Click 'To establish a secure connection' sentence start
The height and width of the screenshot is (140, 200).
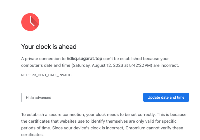53,115
